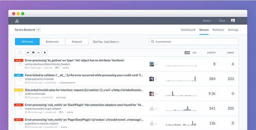Switch to the Releases tab

tap(218, 30)
